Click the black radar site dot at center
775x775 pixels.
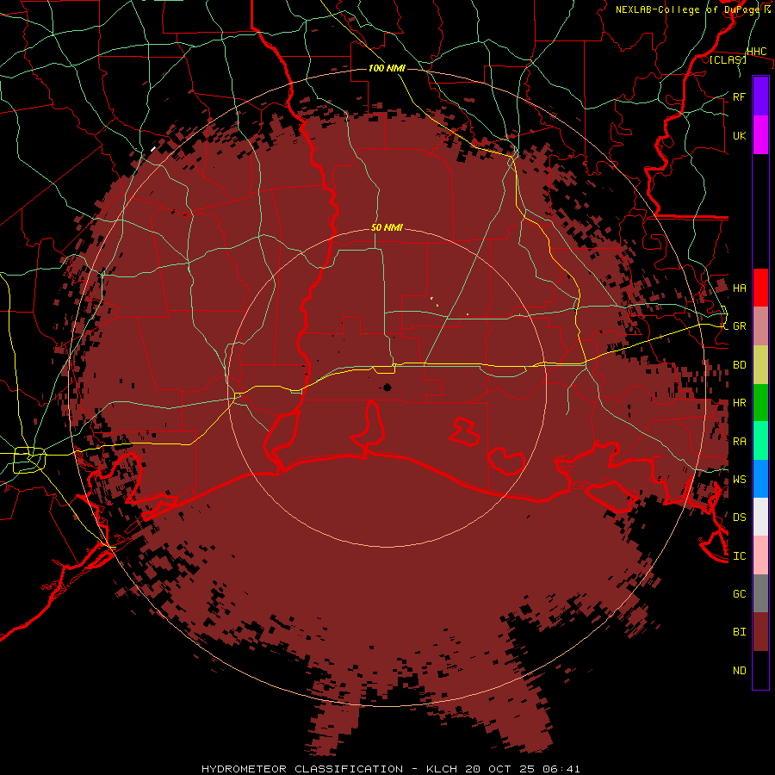pyautogui.click(x=387, y=387)
